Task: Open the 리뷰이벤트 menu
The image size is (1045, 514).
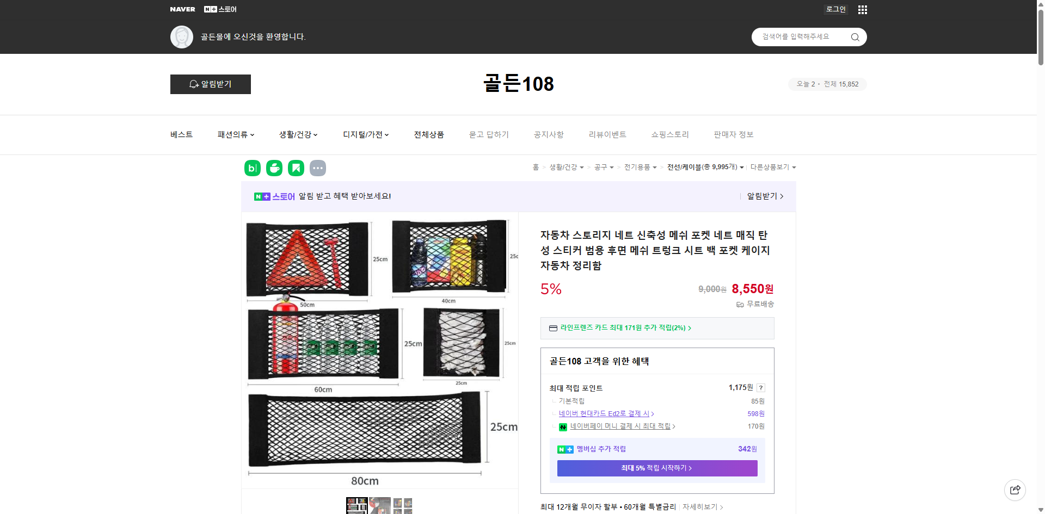Action: [x=607, y=134]
